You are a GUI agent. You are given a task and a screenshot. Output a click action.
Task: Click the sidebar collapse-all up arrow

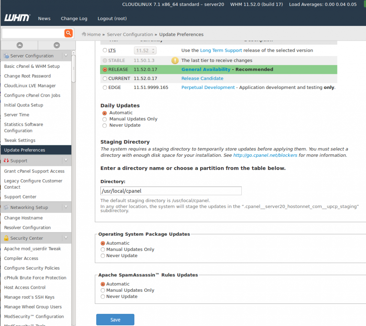pyautogui.click(x=20, y=45)
